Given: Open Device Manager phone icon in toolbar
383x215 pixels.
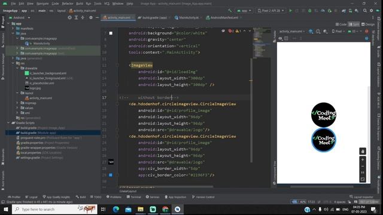Looking at the screenshot, I should 350,11.
